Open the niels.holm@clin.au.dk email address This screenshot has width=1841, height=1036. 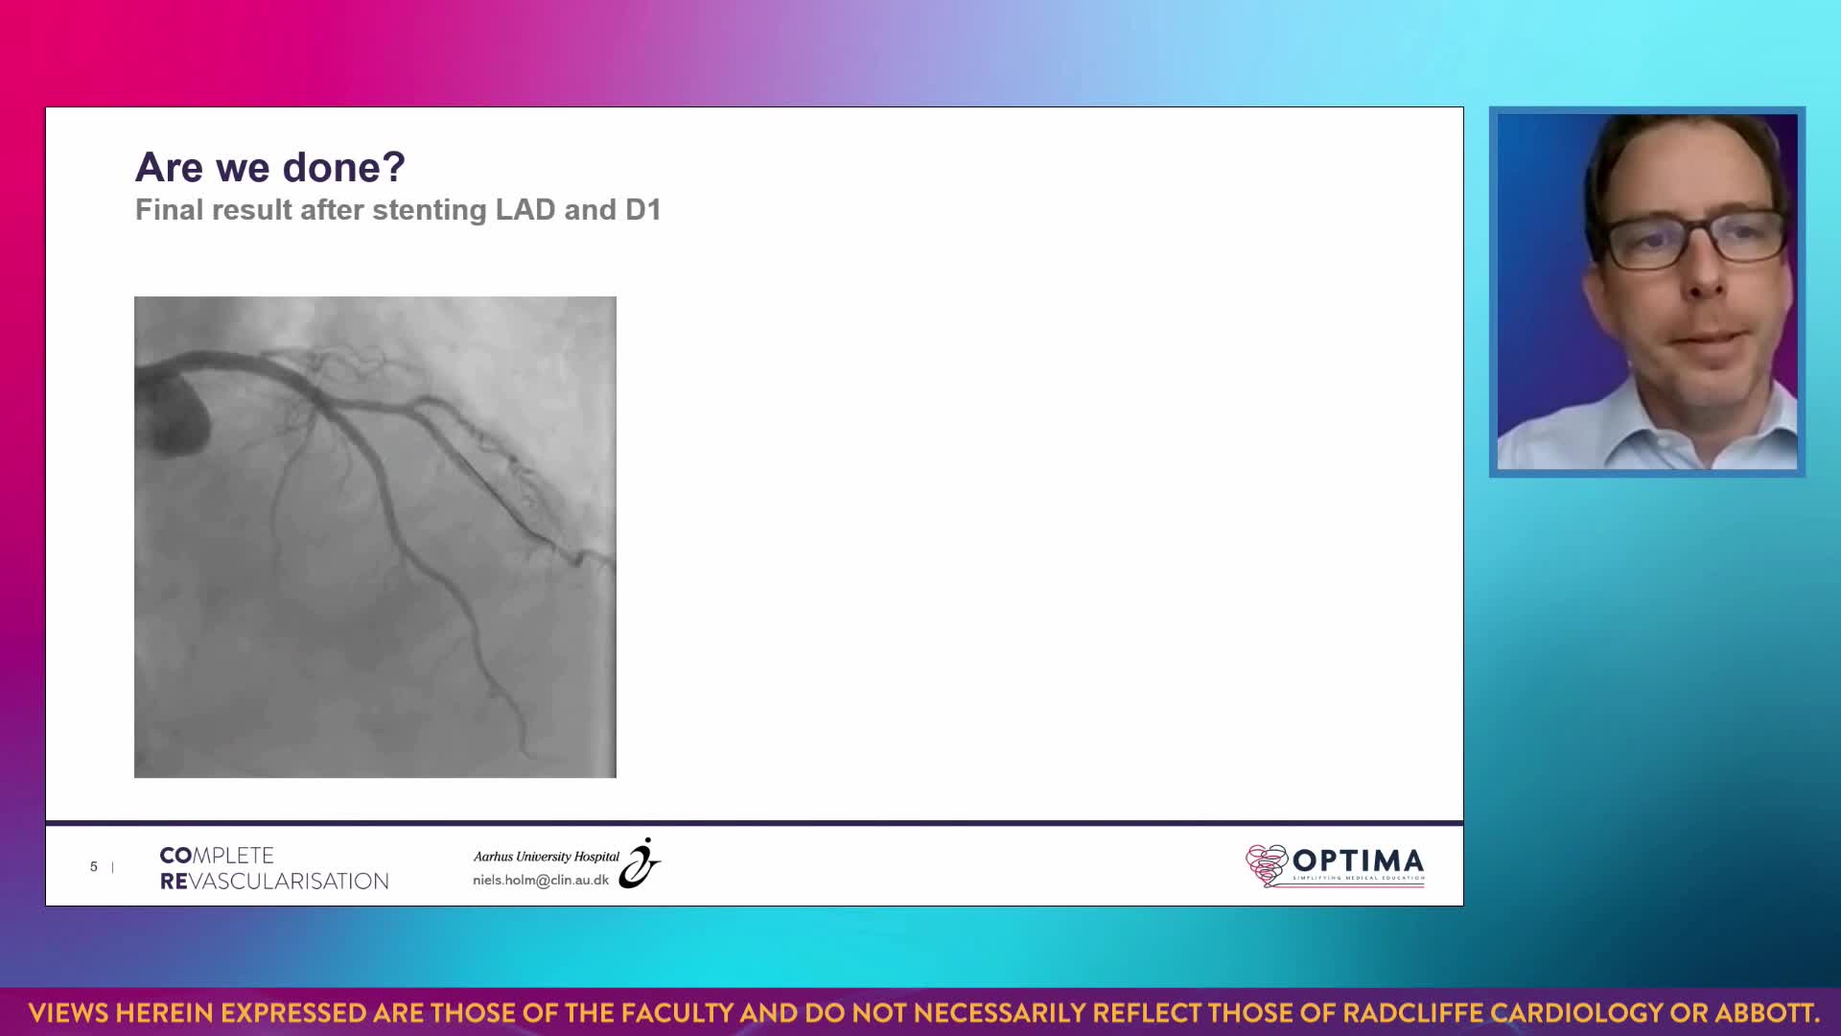point(540,880)
